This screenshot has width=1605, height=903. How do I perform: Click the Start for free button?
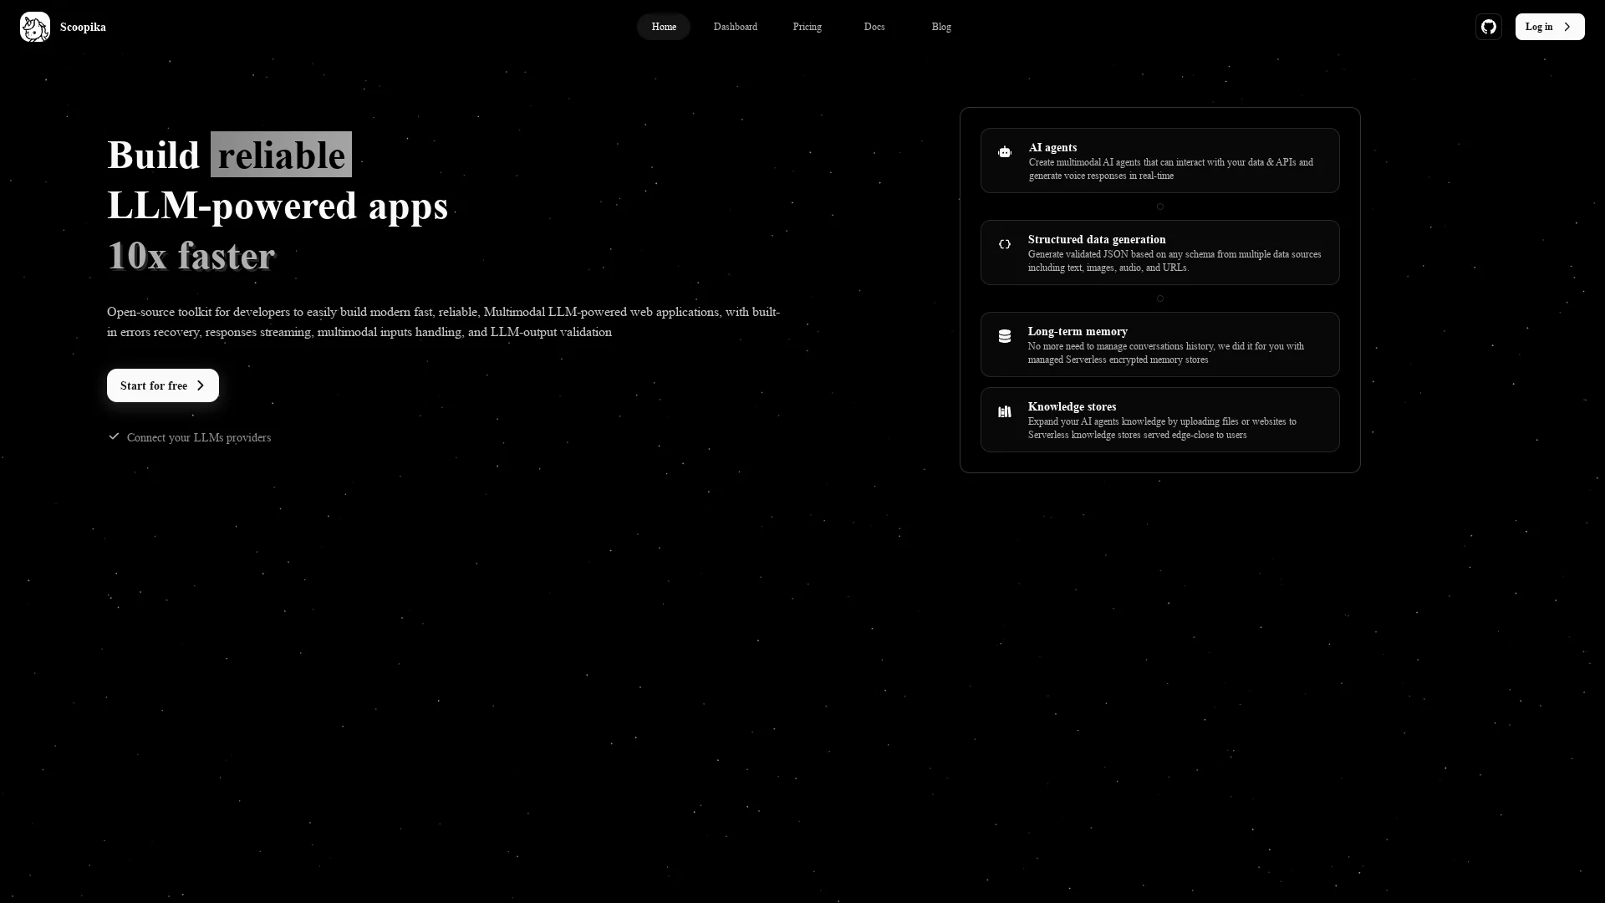pos(163,385)
